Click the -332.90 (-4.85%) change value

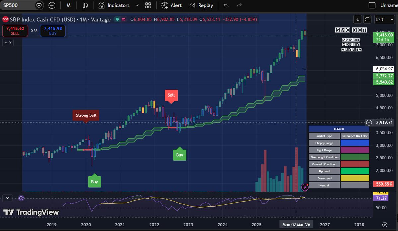(x=240, y=19)
